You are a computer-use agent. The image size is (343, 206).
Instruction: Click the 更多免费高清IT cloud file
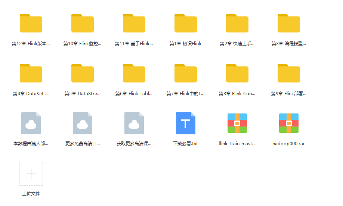click(83, 123)
